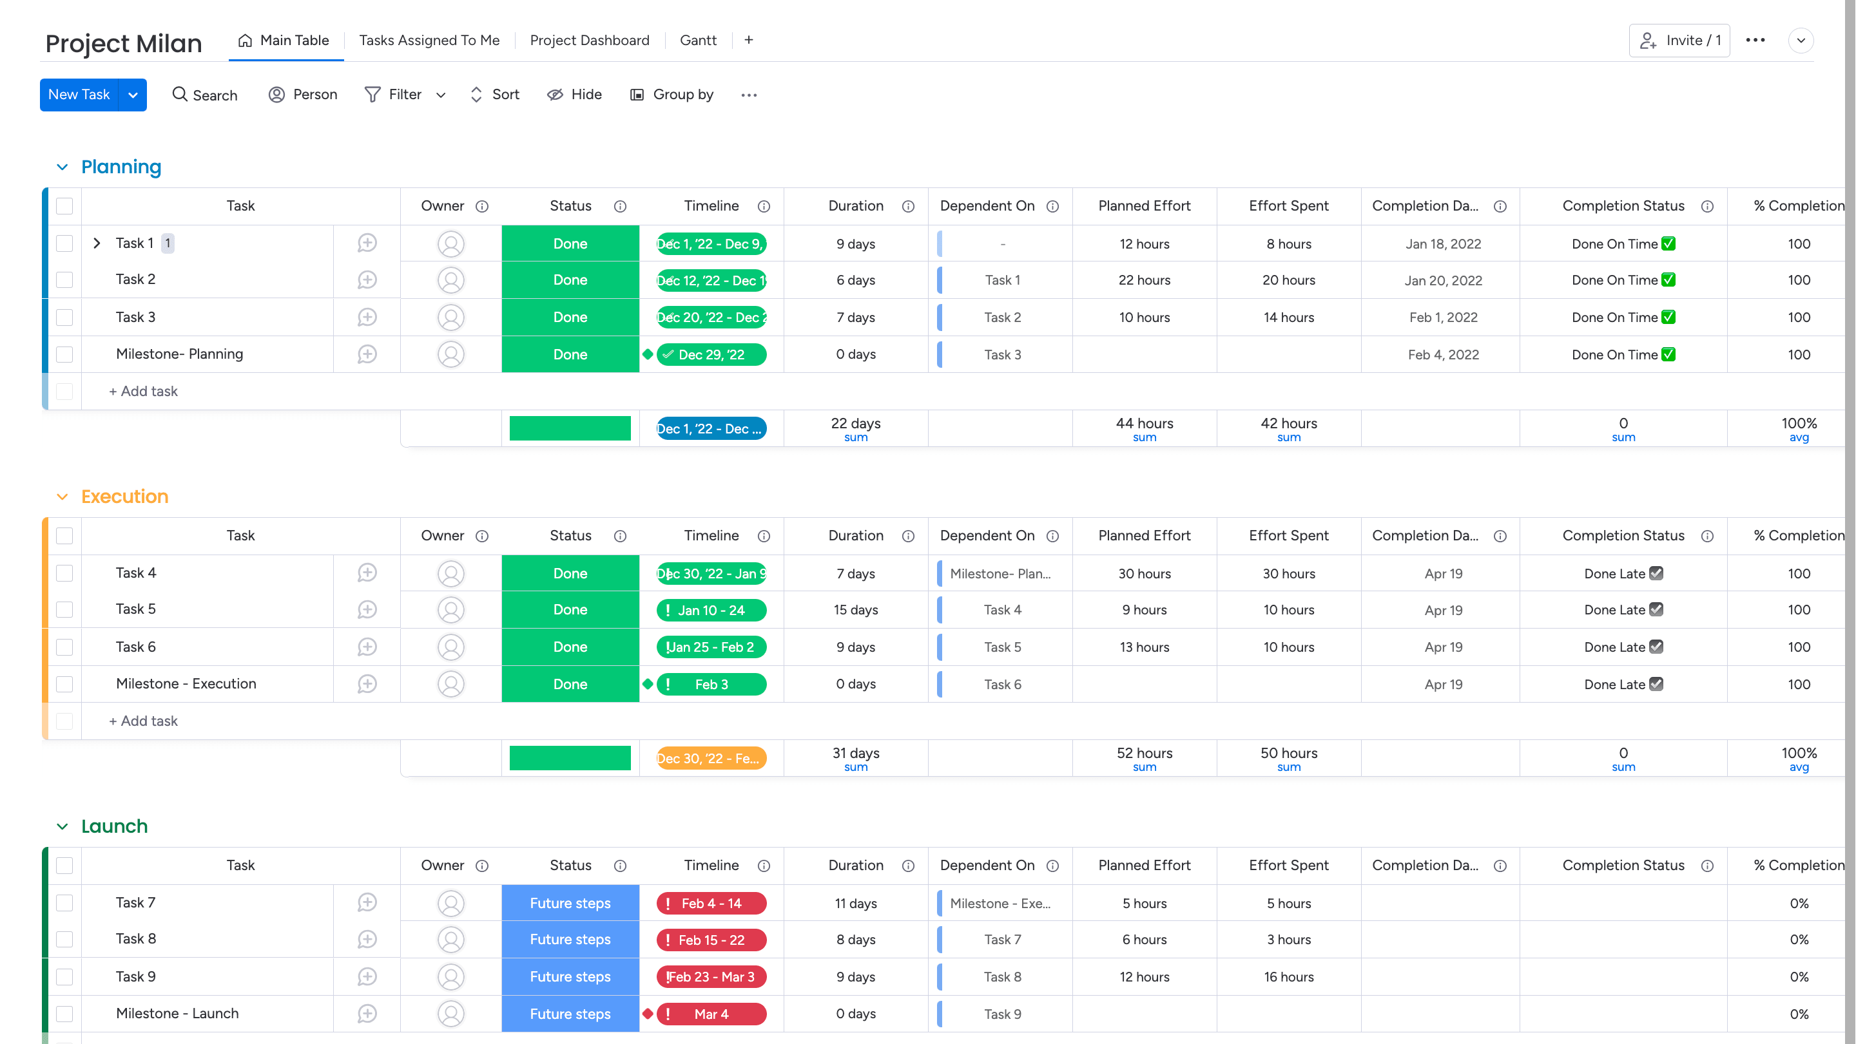Open the Person filter icon
The height and width of the screenshot is (1044, 1856).
pos(276,94)
